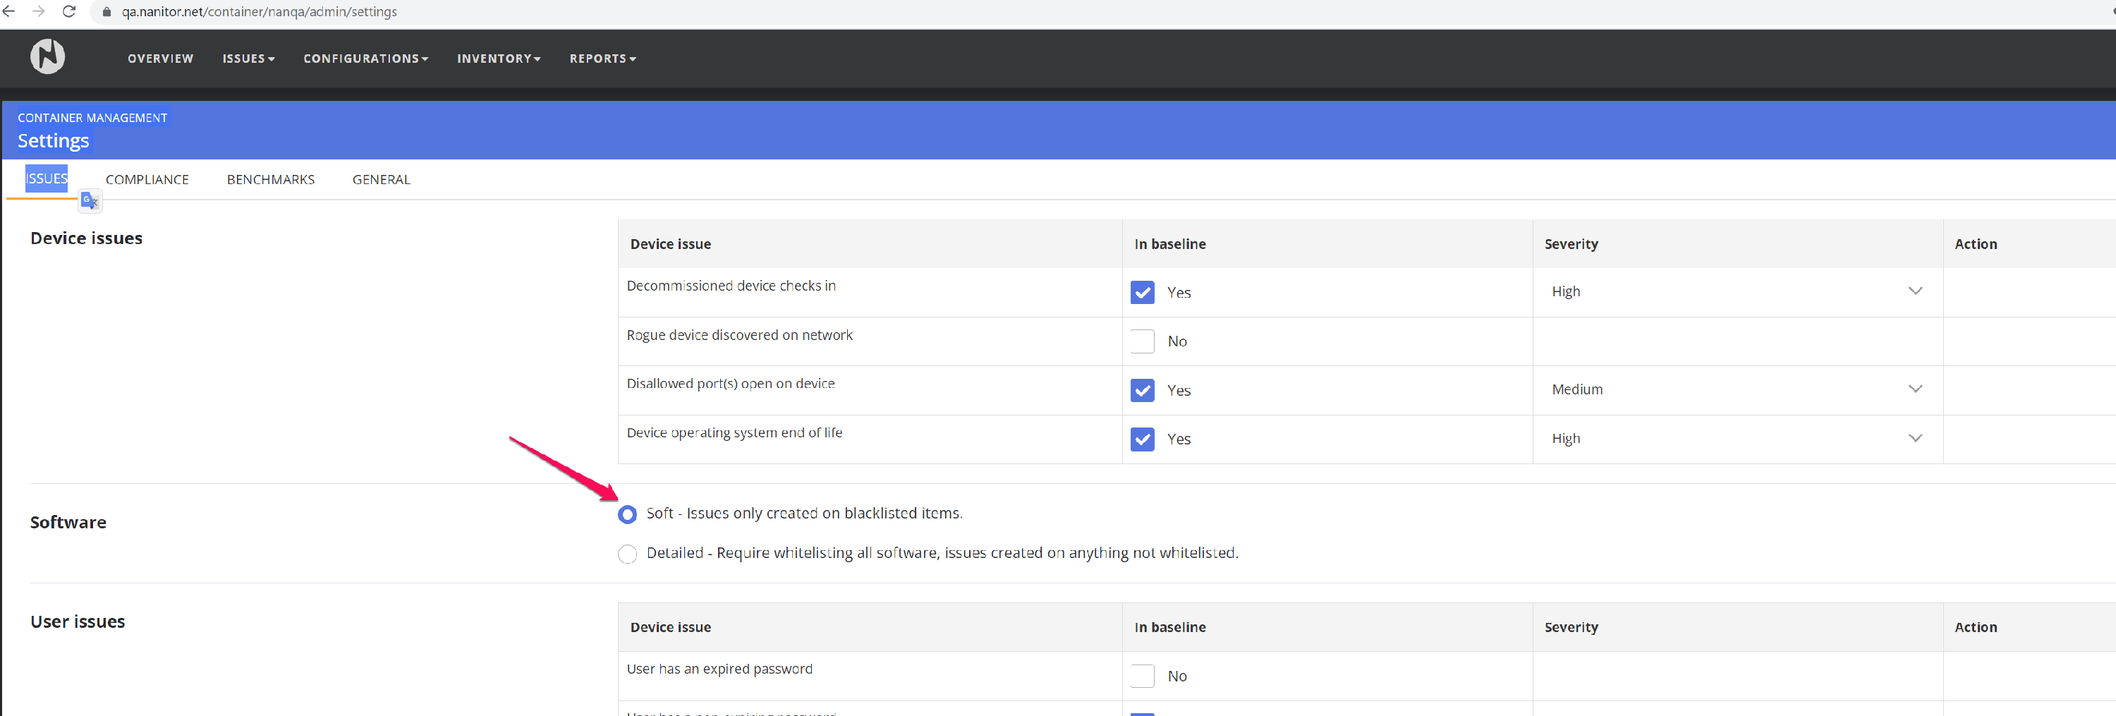Click the browser address bar URL
2116x716 pixels.
[260, 12]
